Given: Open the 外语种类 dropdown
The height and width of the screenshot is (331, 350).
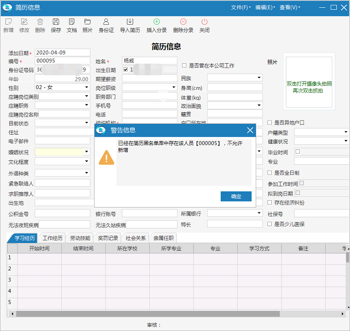Looking at the screenshot, I should pyautogui.click(x=87, y=173).
